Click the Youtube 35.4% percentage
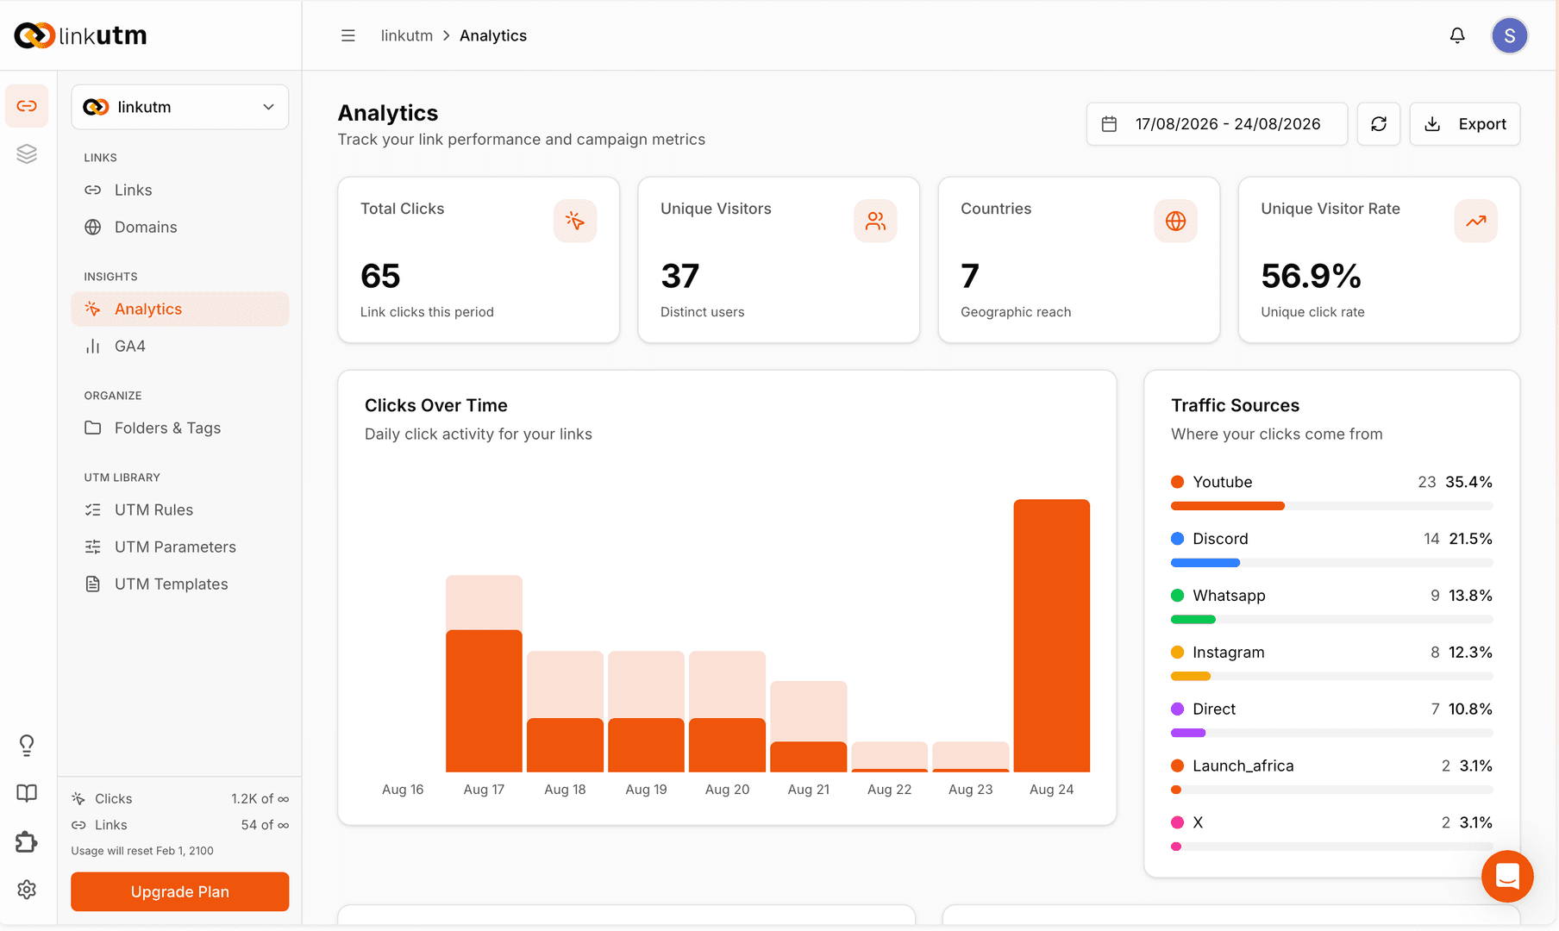Screen dimensions: 1559x931 [x=1468, y=482]
